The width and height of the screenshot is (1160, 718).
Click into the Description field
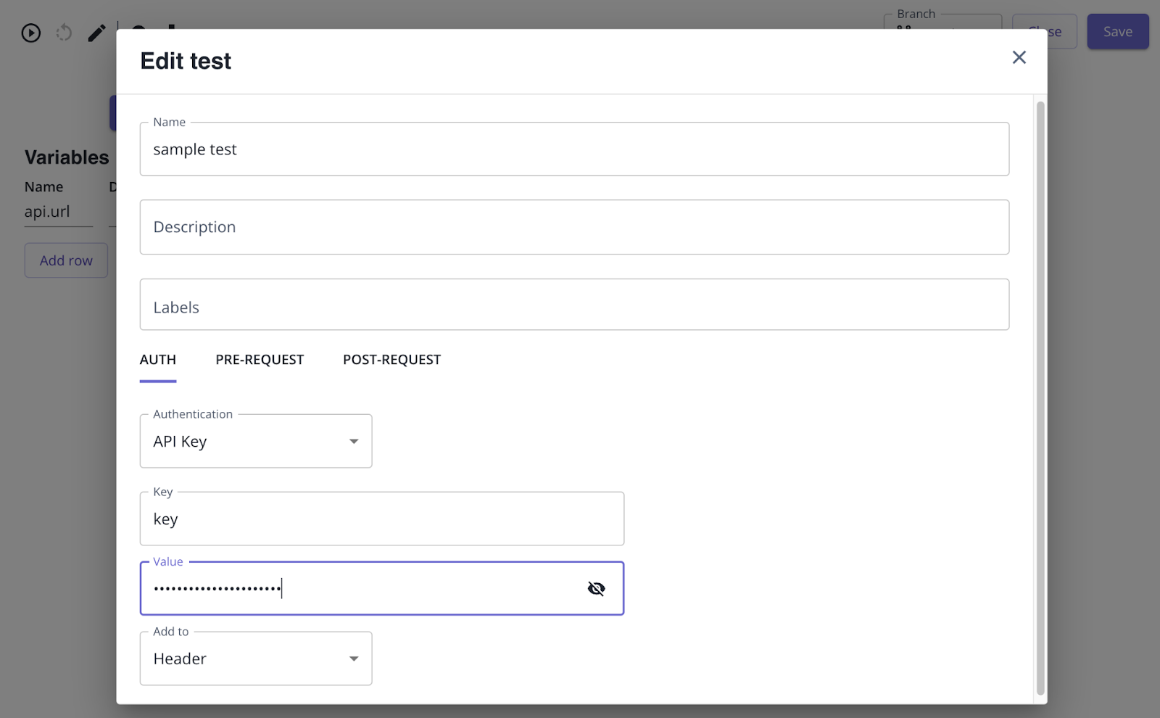click(x=573, y=227)
